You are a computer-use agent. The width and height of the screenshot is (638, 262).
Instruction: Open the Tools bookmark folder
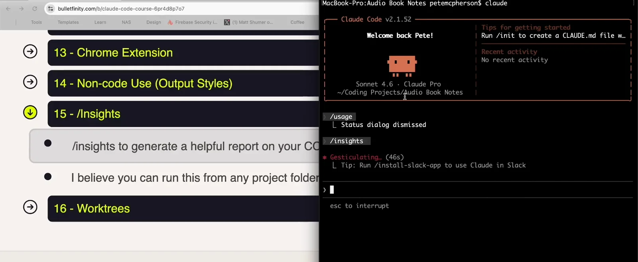coord(36,22)
